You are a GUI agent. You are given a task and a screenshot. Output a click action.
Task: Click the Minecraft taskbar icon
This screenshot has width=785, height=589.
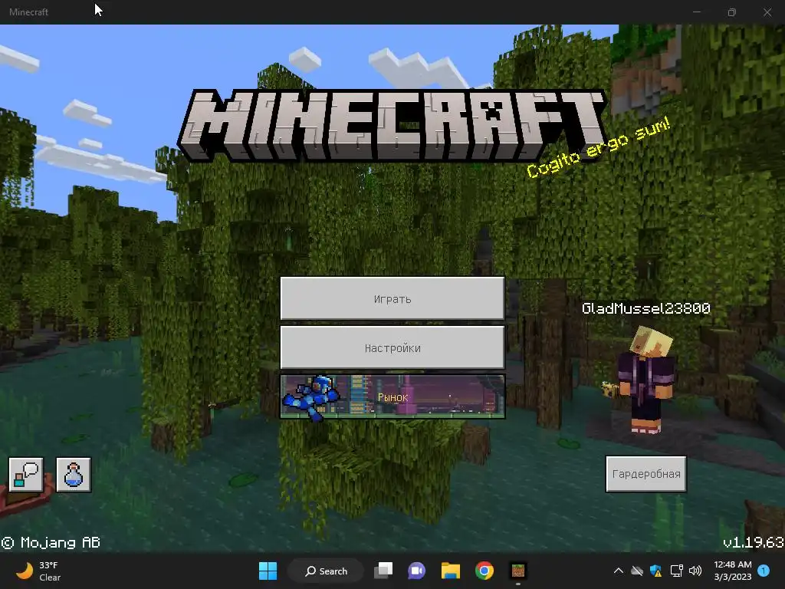517,571
